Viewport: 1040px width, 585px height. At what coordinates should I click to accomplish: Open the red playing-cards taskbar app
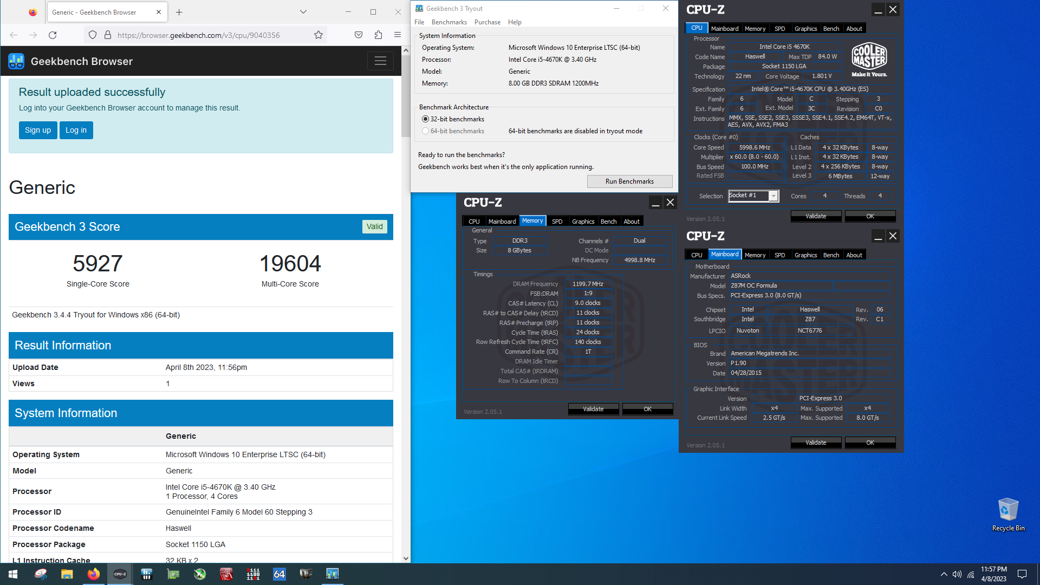[226, 574]
